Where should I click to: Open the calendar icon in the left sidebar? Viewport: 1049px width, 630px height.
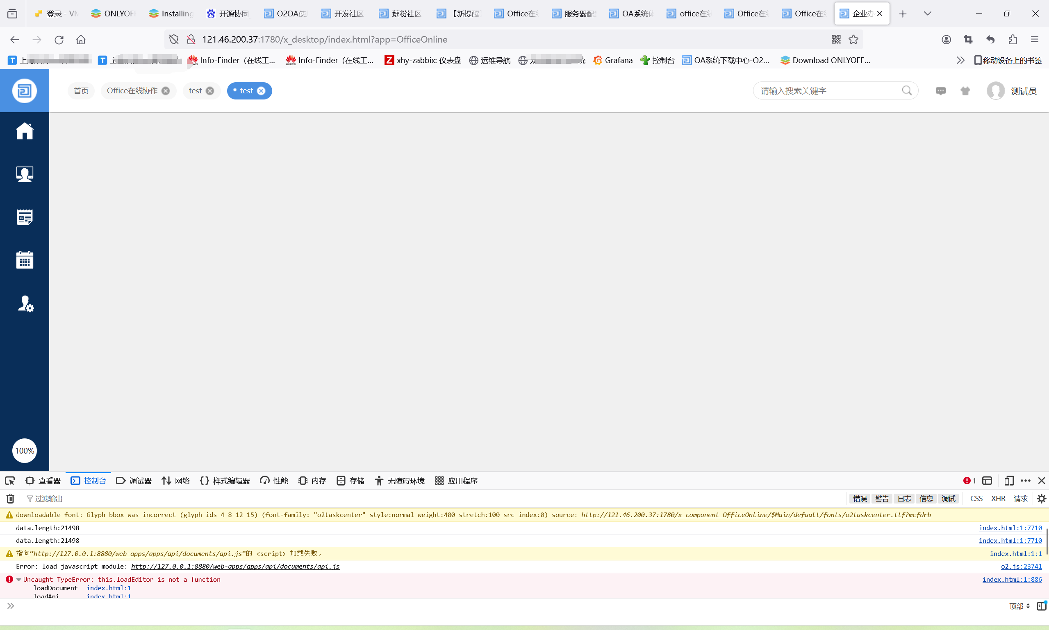(25, 260)
